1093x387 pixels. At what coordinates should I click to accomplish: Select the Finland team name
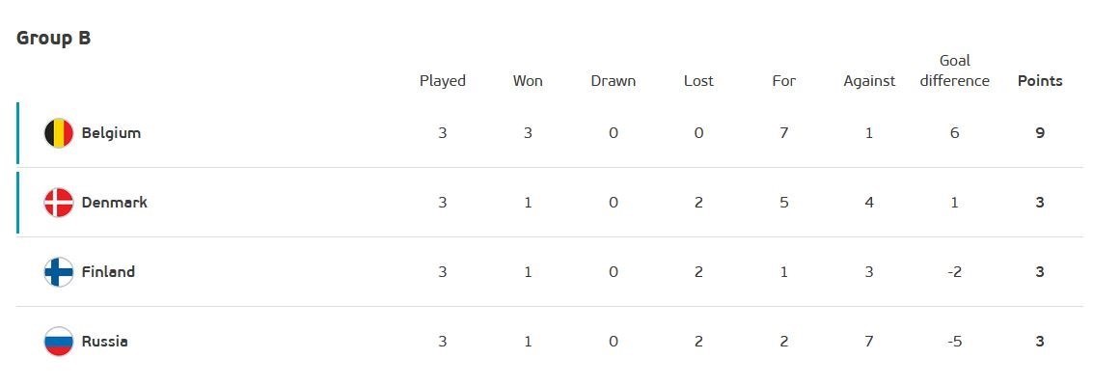pyautogui.click(x=108, y=272)
